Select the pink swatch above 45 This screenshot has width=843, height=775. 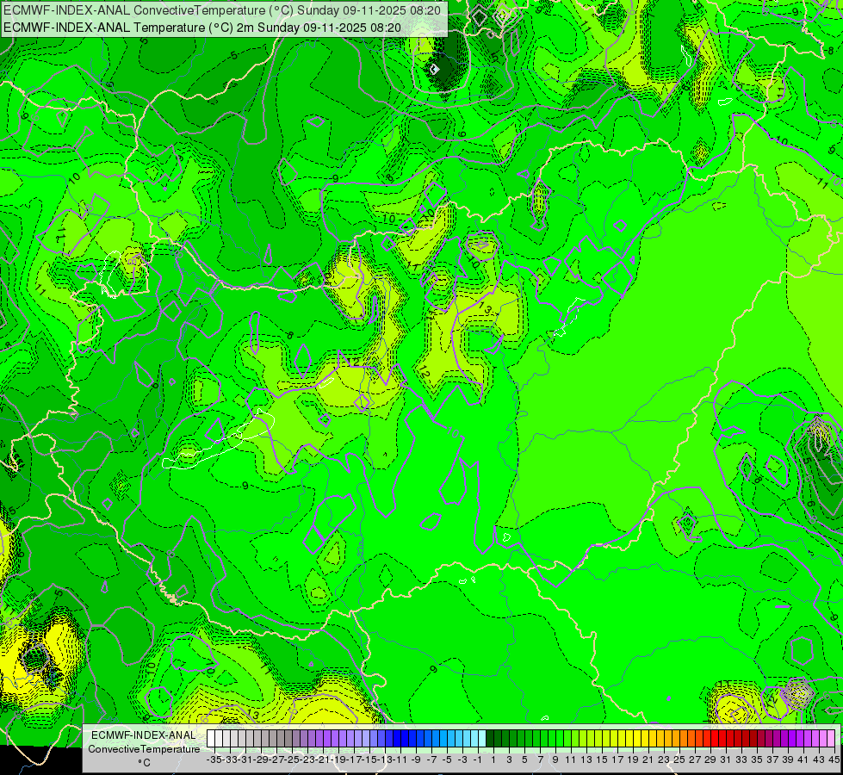832,738
